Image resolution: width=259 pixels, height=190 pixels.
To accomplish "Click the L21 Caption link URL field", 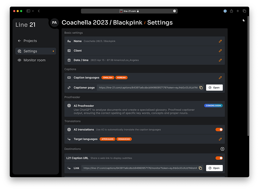I will point(142,168).
